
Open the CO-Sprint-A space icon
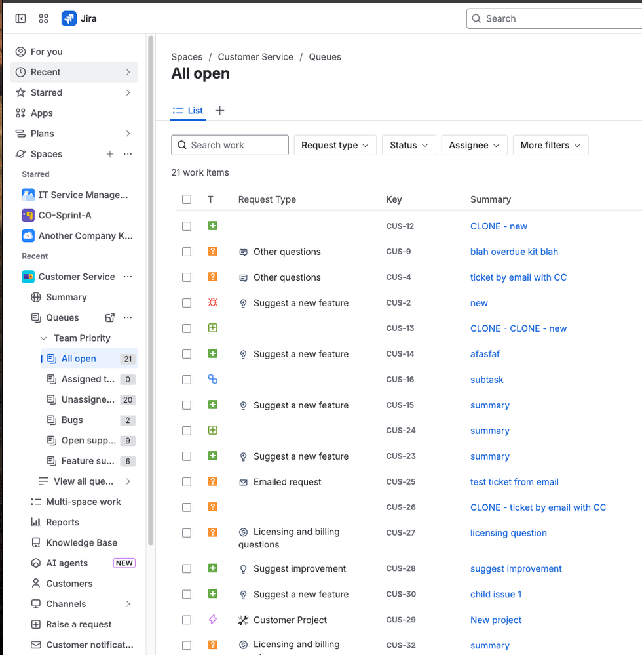[x=28, y=215]
